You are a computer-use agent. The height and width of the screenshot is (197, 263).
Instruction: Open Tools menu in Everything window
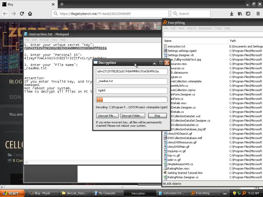point(218,28)
